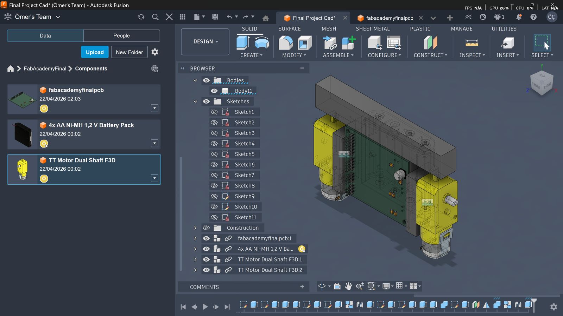Screen dimensions: 563x316
Task: Show Sketch5 using its eye icon
Action: tap(214, 154)
